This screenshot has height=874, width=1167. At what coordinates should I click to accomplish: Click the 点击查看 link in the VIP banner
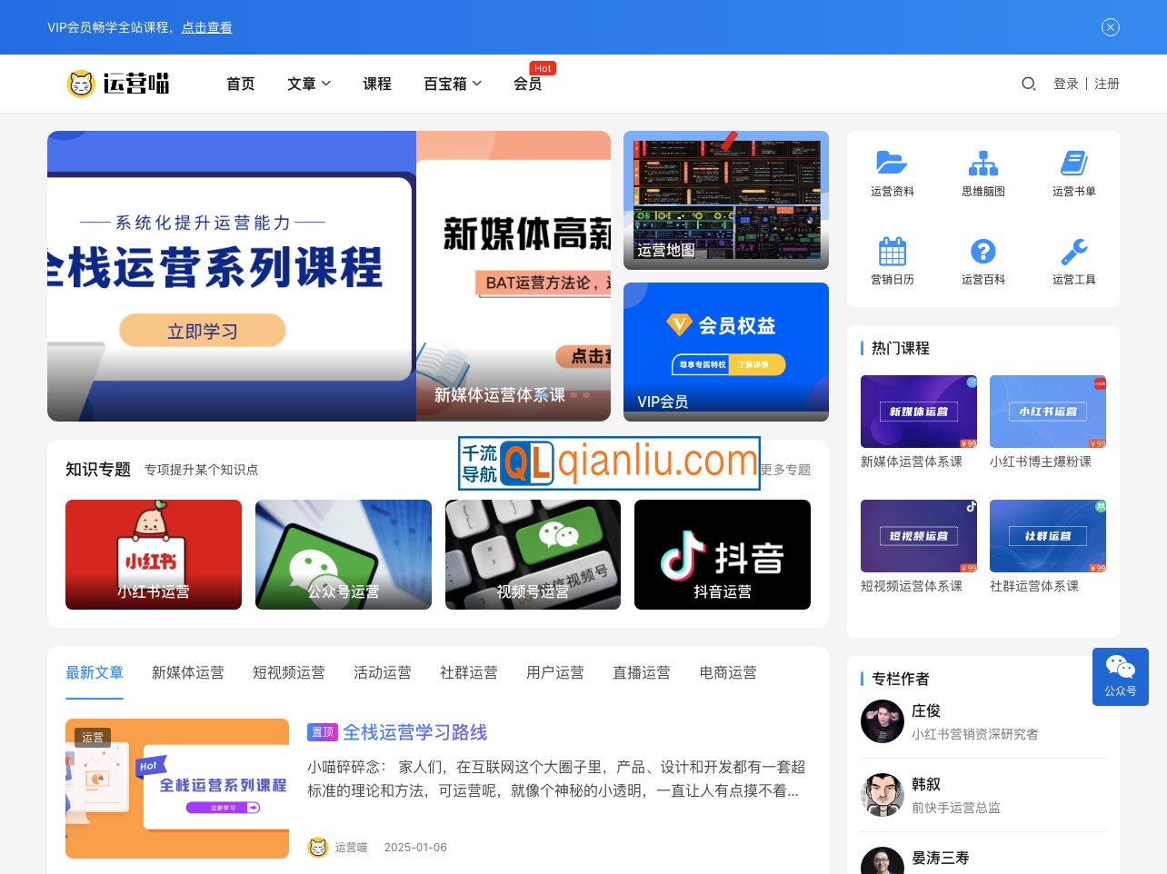(205, 27)
